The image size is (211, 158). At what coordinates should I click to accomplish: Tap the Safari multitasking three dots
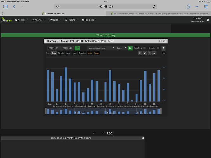click(x=105, y=2)
